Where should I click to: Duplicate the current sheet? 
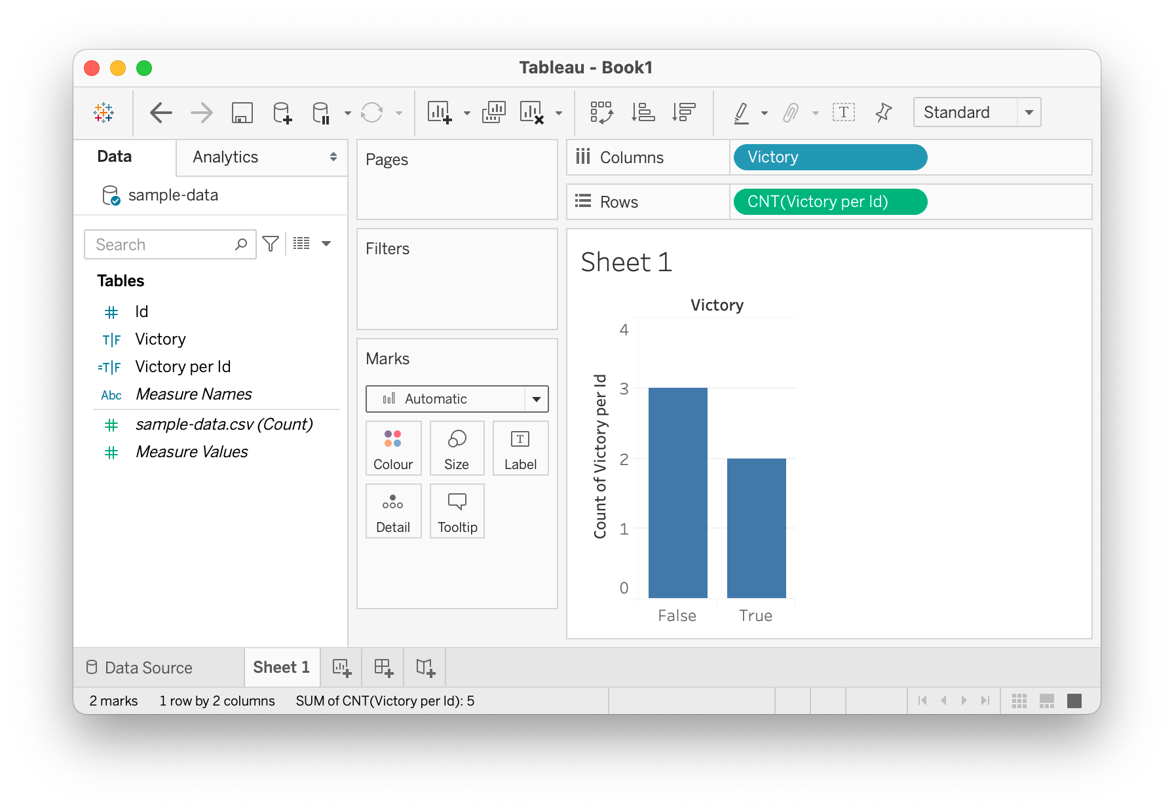tap(493, 113)
